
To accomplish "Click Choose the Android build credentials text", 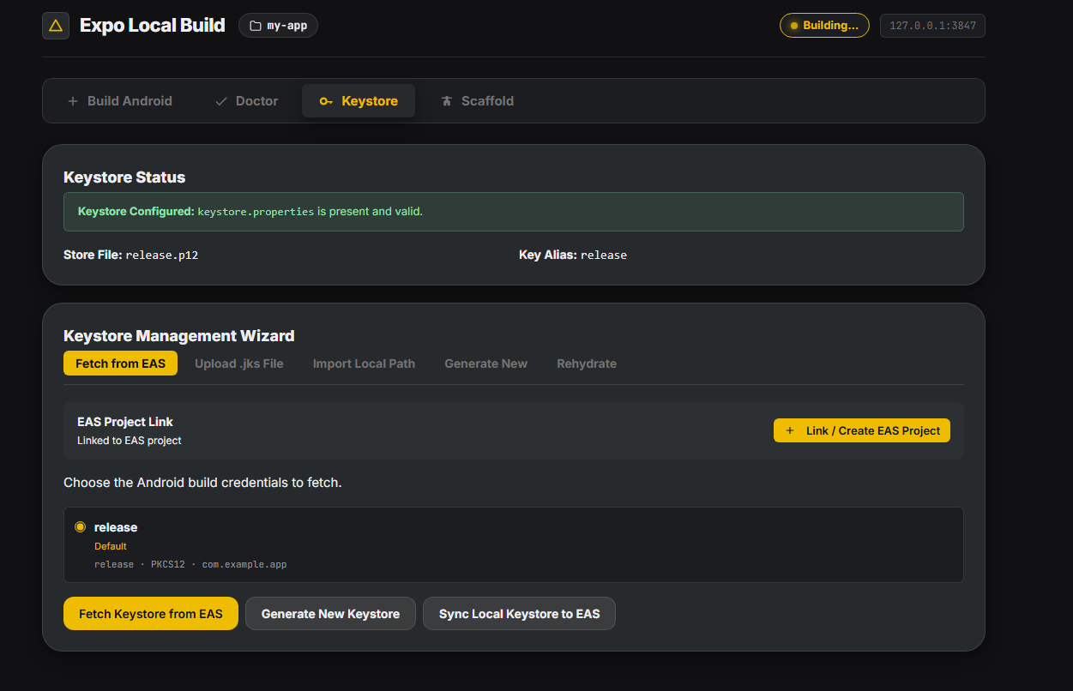I will tap(202, 483).
